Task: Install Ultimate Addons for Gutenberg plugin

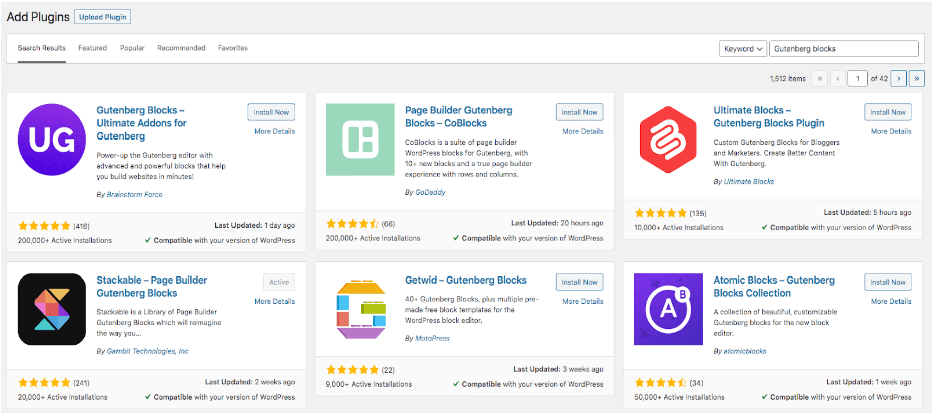Action: [271, 112]
